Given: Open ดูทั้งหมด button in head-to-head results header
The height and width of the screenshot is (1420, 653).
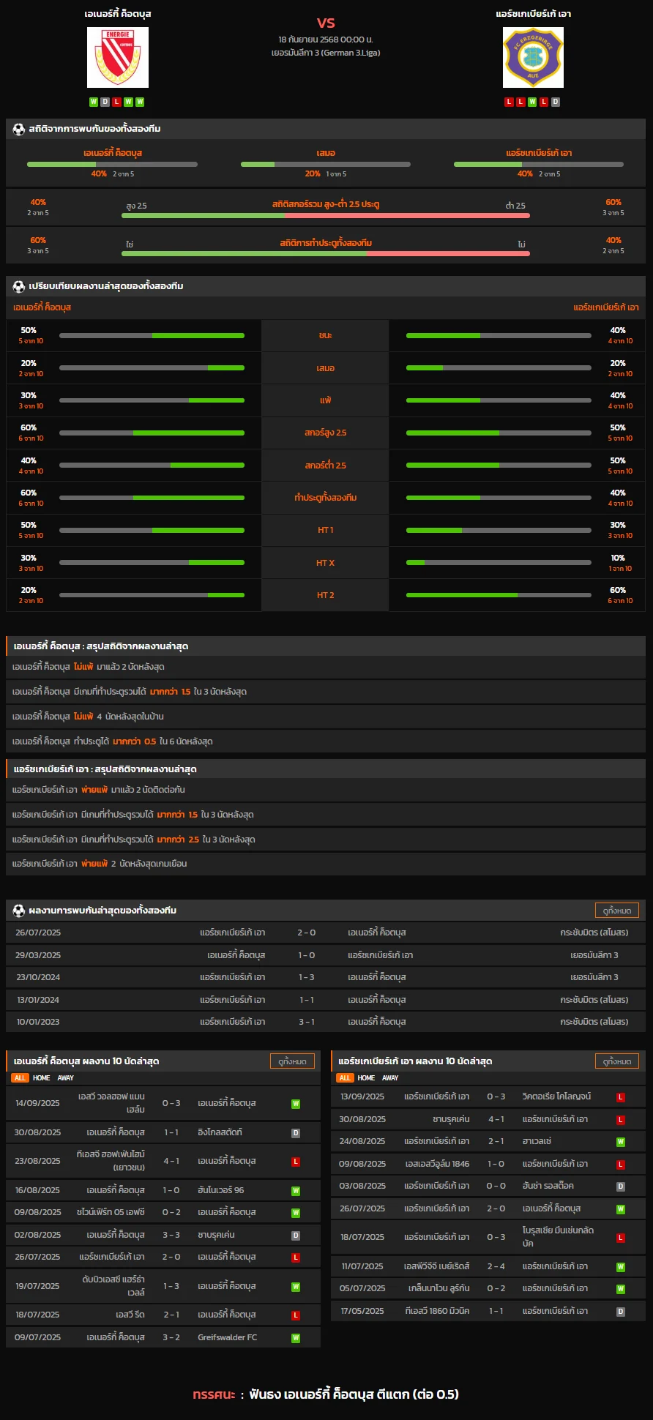Looking at the screenshot, I should (x=617, y=911).
